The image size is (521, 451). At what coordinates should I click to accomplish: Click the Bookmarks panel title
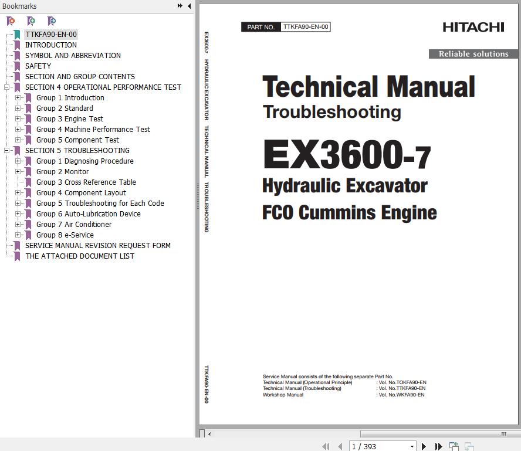tap(19, 6)
